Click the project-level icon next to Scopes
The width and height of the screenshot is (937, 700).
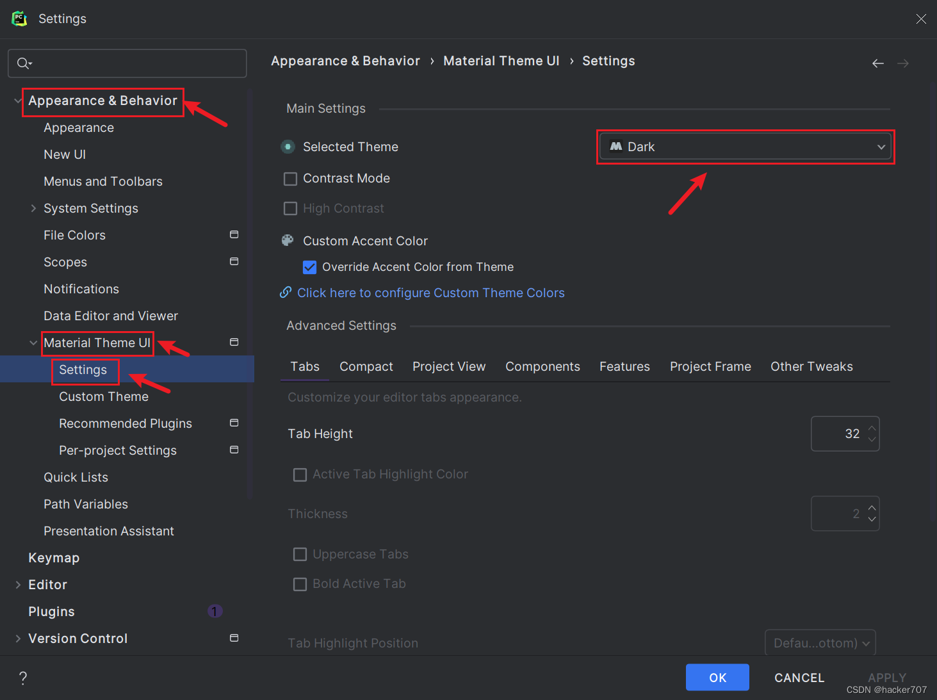pyautogui.click(x=234, y=262)
